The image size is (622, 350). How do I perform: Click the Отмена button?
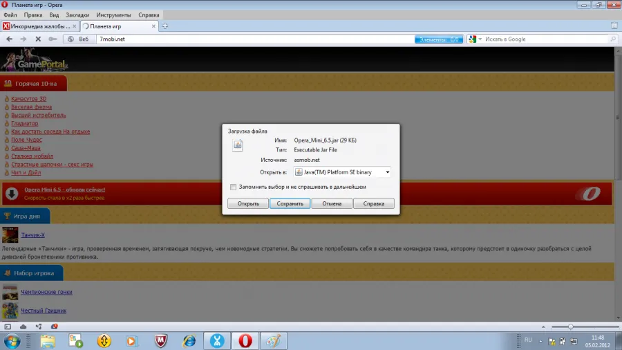pos(332,203)
